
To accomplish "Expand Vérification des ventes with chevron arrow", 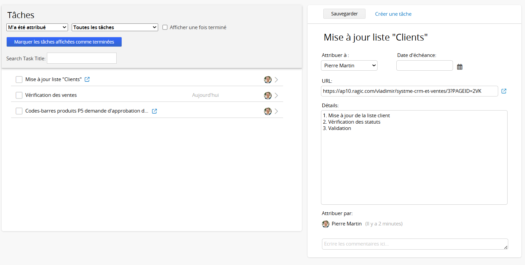I will point(276,95).
